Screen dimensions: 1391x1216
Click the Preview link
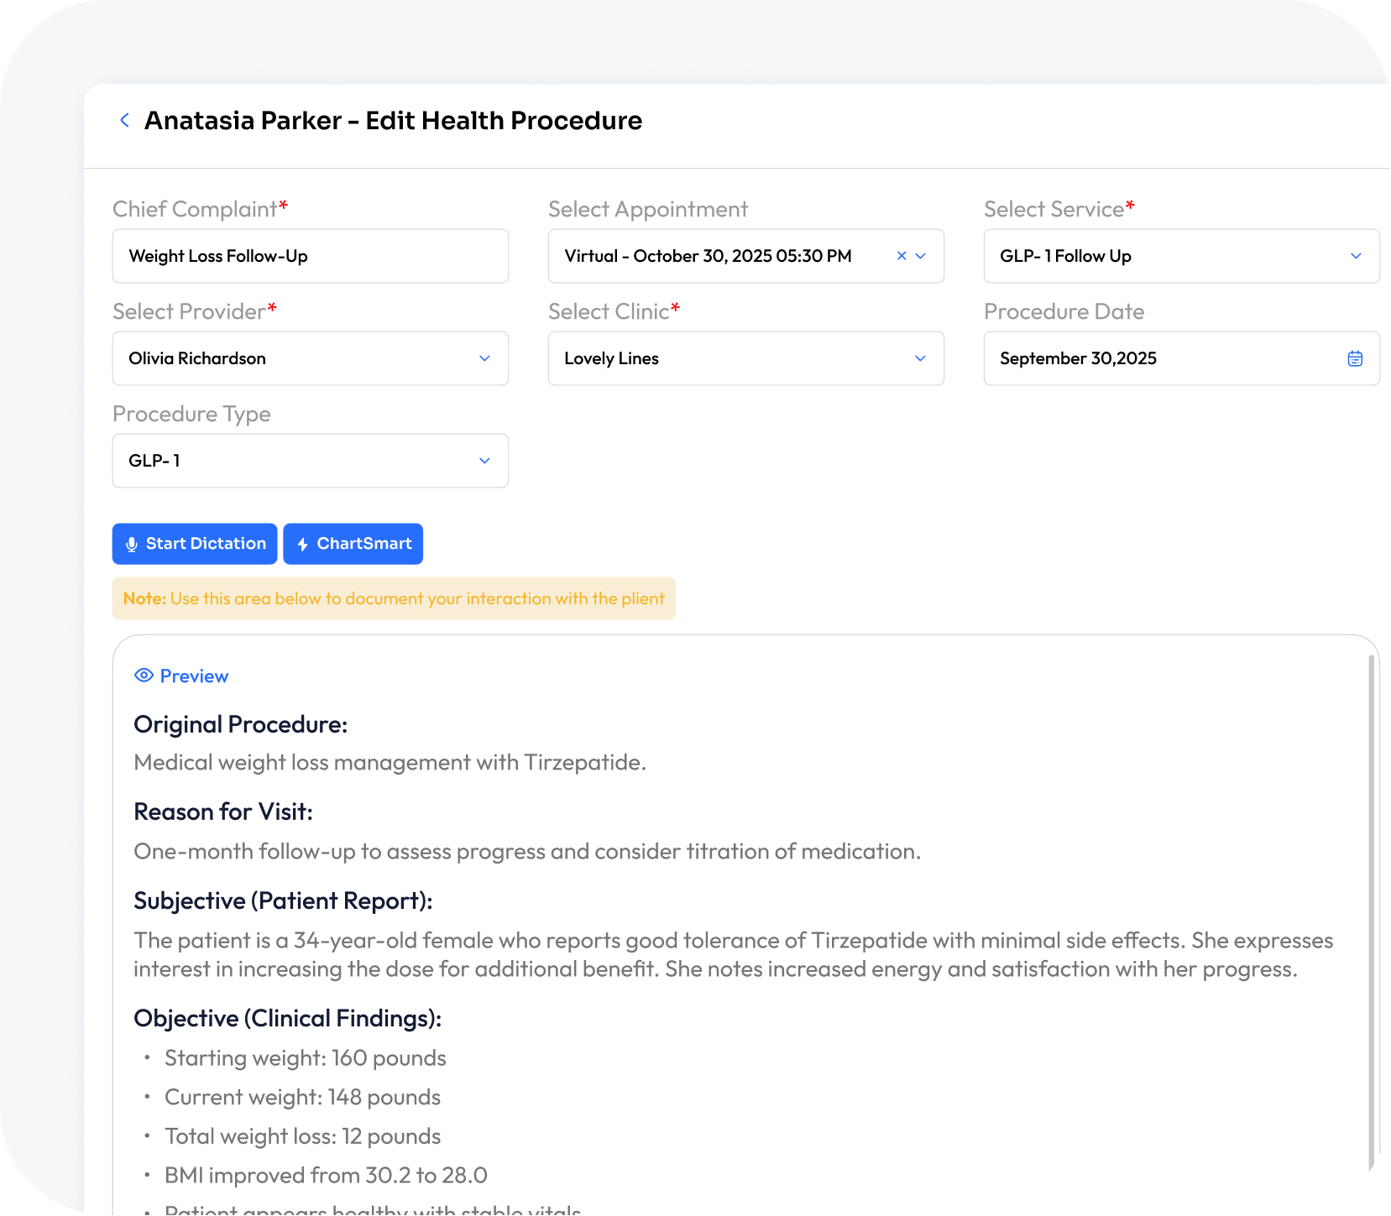(194, 676)
